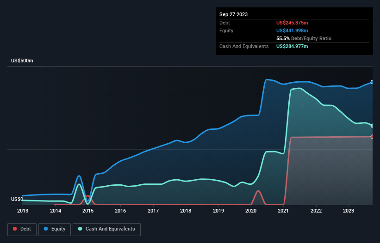Click the blue Equity legend dot
Image resolution: width=380 pixels, height=243 pixels.
tap(46, 229)
